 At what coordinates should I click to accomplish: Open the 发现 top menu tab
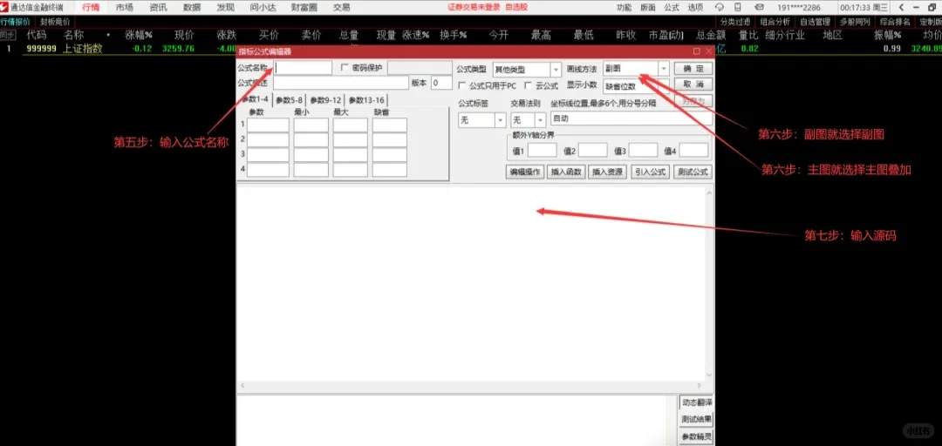(225, 7)
